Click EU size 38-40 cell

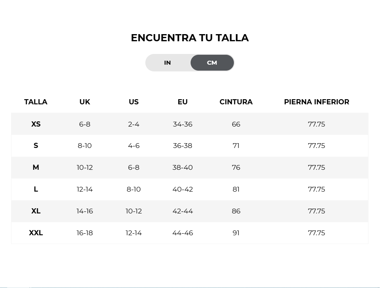(x=183, y=167)
